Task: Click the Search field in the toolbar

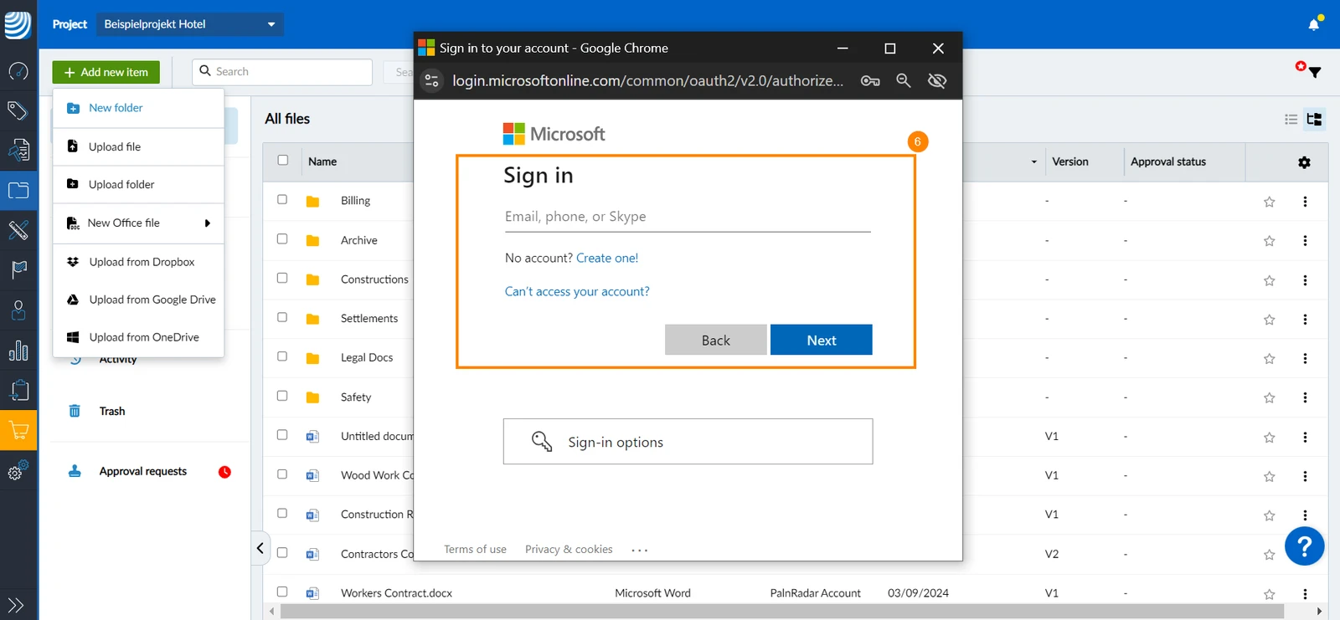Action: point(283,72)
